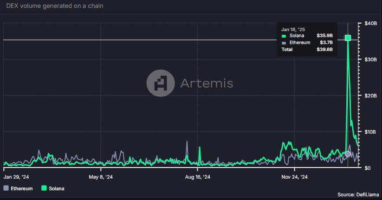Click the 'Jan 29, '24' x-axis label
Screen dimensions: 382x200
pyautogui.click(x=16, y=177)
